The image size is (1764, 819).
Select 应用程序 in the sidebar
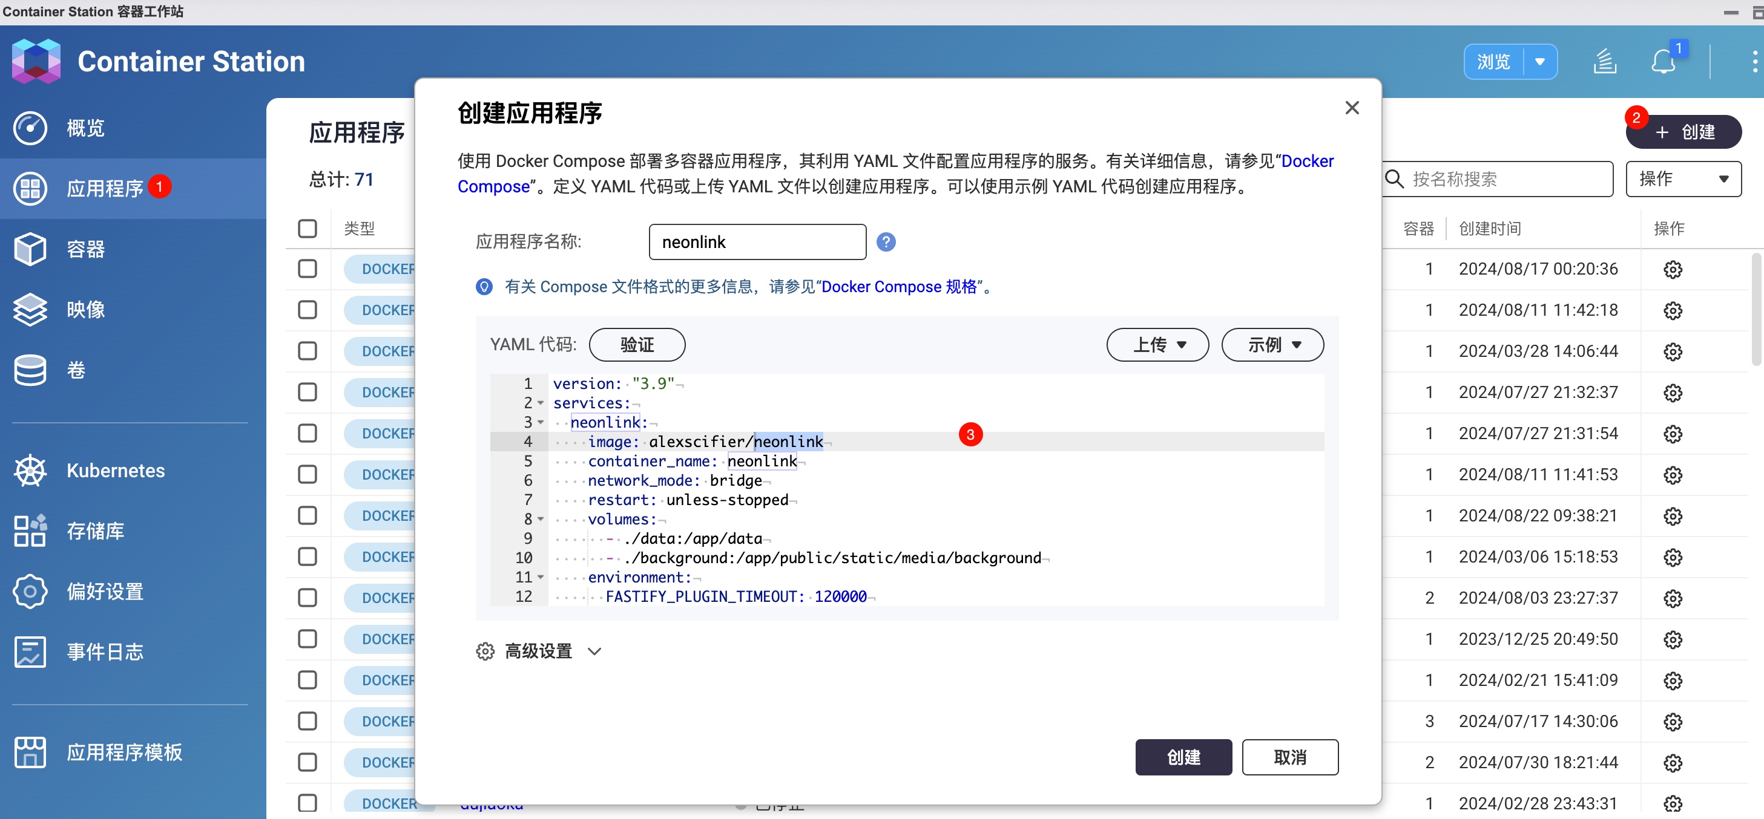(x=133, y=188)
